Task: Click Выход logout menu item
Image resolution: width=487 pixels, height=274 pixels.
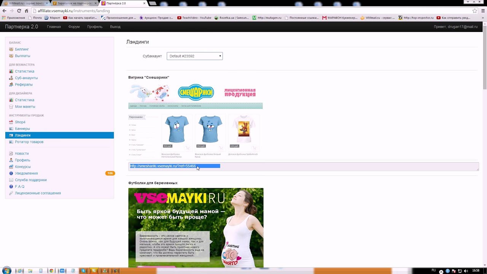Action: 115,27
